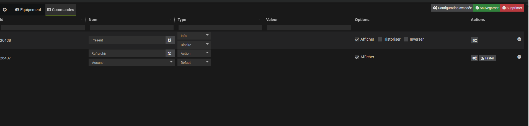This screenshot has height=126, width=529.
Task: Open the Info type dropdown
Action: 194,36
